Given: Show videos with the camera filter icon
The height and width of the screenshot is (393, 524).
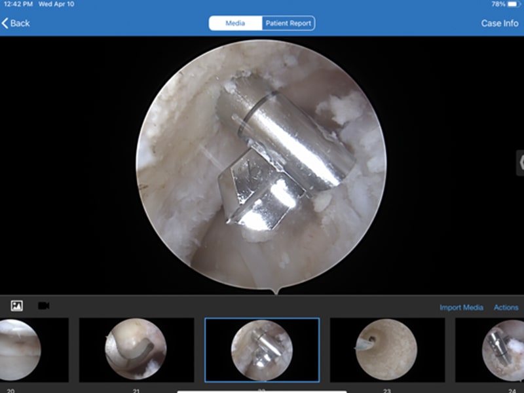Looking at the screenshot, I should click(44, 305).
